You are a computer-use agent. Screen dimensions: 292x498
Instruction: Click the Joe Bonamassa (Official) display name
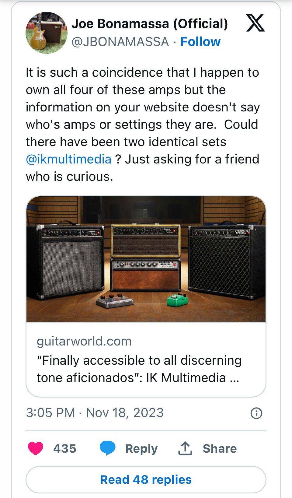tap(149, 23)
